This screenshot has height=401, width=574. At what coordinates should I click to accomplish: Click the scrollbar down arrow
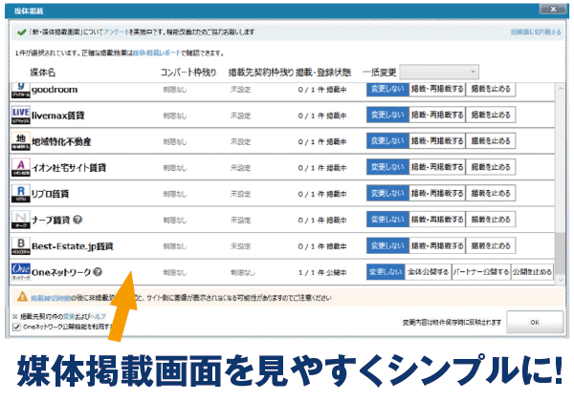point(560,280)
